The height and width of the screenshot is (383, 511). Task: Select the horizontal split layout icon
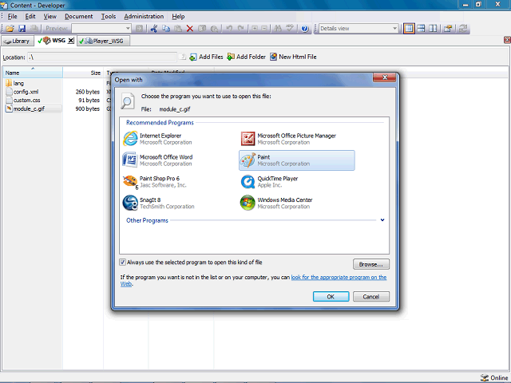click(x=421, y=29)
